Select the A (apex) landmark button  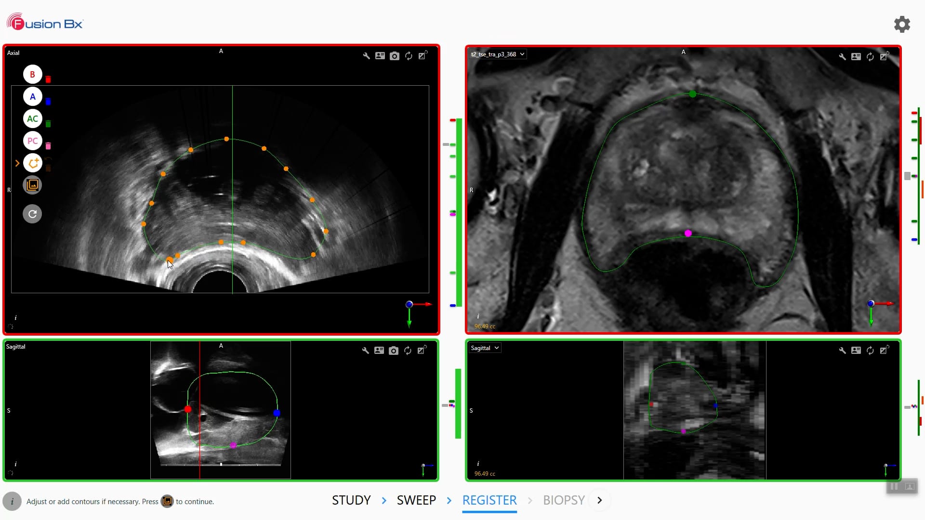[32, 97]
